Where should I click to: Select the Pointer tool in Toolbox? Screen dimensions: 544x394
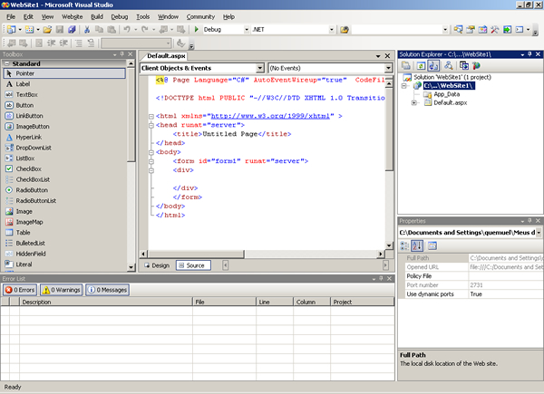point(64,73)
